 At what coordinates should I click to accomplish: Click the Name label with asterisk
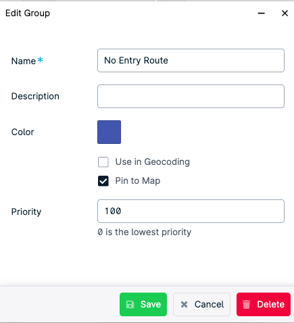(x=27, y=61)
